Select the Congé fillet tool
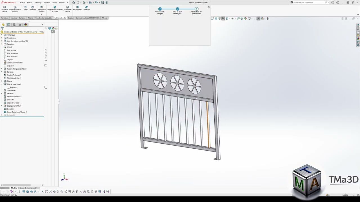This screenshot has height=202, width=360. point(25,8)
